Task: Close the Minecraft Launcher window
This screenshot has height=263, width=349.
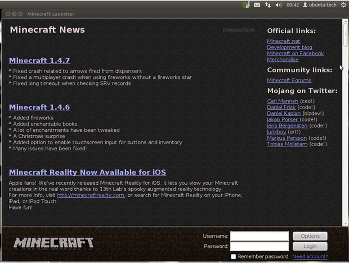Action: pos(8,14)
